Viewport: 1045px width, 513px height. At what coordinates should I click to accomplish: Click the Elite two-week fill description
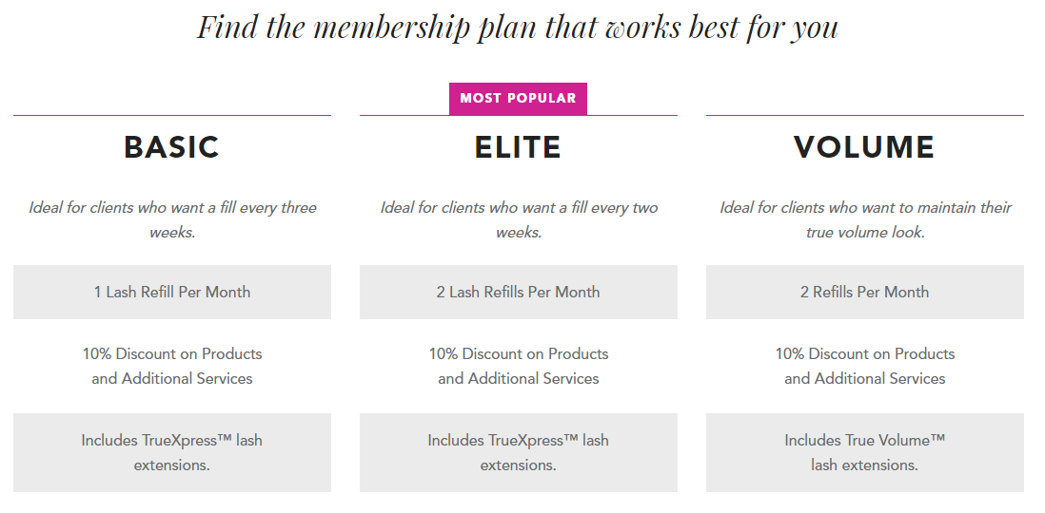point(519,219)
